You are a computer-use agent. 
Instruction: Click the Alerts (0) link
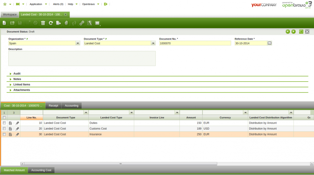pos(58,4)
